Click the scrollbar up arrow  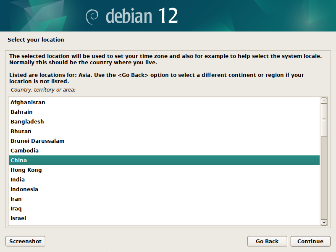click(x=324, y=101)
